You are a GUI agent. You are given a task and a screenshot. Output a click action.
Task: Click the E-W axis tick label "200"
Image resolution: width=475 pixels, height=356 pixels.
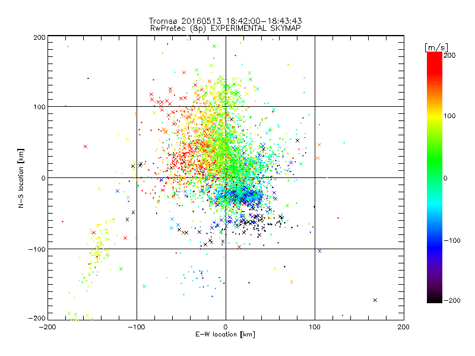pos(404,327)
